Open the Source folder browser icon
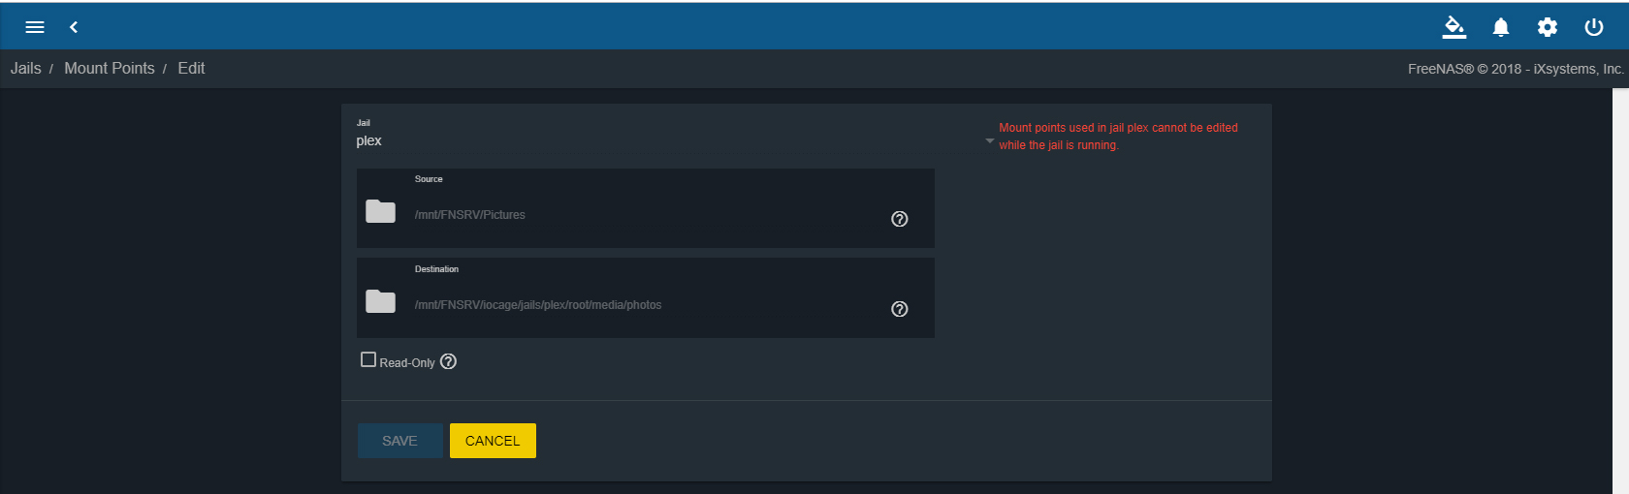Image resolution: width=1629 pixels, height=494 pixels. [x=380, y=211]
